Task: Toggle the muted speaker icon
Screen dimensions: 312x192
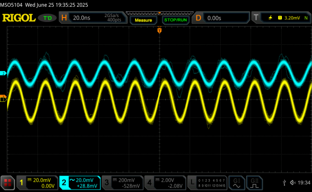Action: tap(293, 182)
